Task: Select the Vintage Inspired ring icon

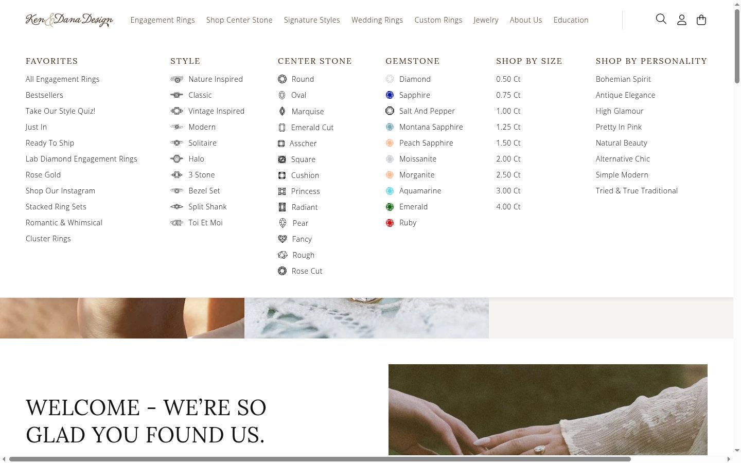Action: click(177, 111)
